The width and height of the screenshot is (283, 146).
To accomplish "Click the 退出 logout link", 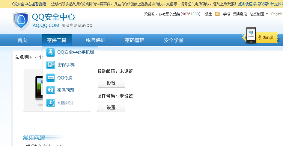I will click(209, 14).
